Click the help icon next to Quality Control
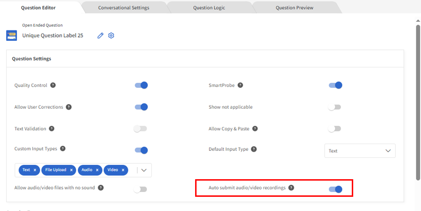 pyautogui.click(x=53, y=85)
